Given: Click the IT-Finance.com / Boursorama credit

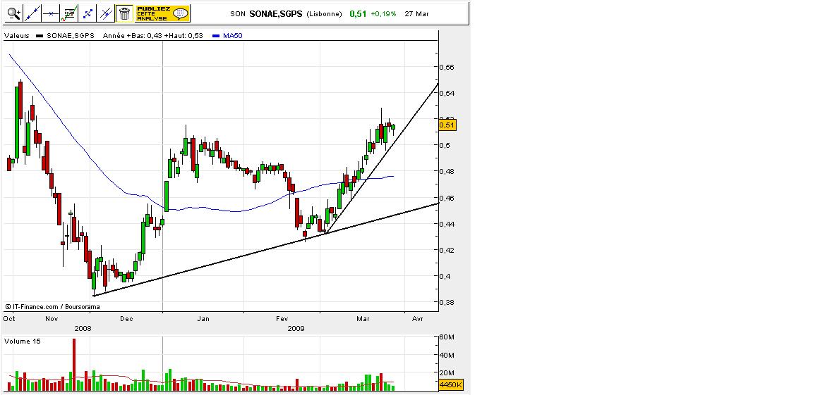Looking at the screenshot, I should coord(53,307).
